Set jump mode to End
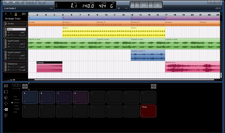Image resolution: width=225 pixels, height=133 pixels. [x=15, y=112]
